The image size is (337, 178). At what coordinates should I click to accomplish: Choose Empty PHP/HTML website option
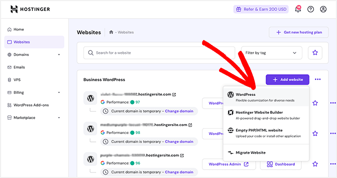pyautogui.click(x=266, y=133)
